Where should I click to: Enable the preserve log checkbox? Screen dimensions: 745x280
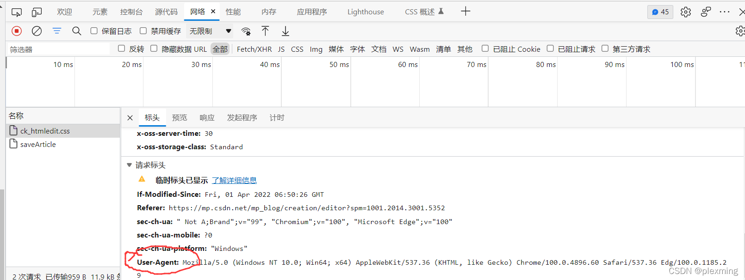pos(94,31)
